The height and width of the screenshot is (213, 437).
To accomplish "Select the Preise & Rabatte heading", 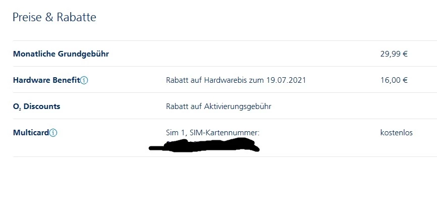I will click(54, 17).
